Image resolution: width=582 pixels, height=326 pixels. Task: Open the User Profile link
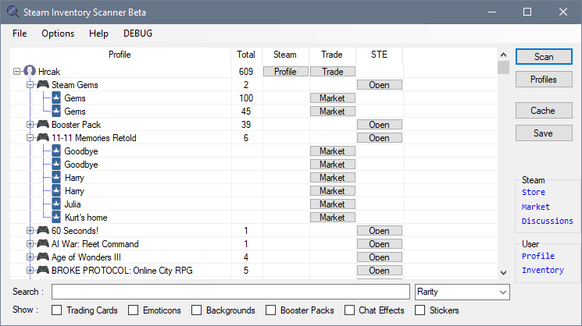click(x=538, y=256)
